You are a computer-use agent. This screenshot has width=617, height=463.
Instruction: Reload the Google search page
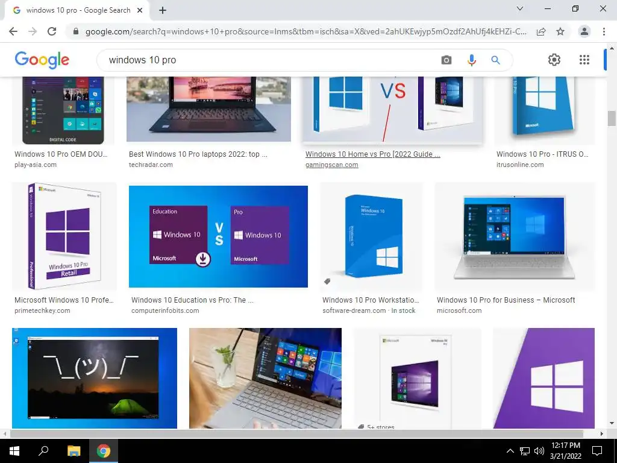pos(52,31)
